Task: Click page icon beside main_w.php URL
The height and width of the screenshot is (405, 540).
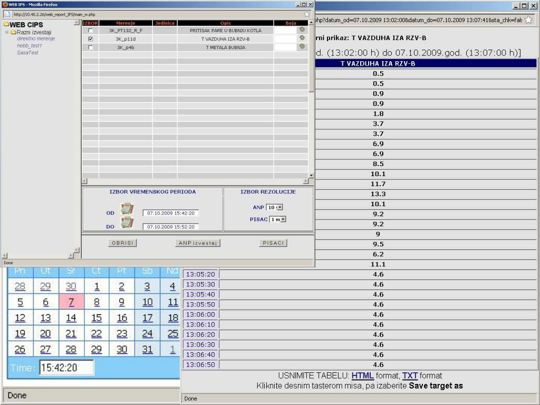Action: [x=7, y=14]
